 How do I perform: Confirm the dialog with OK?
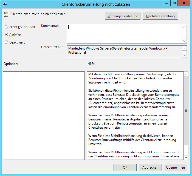125,168
